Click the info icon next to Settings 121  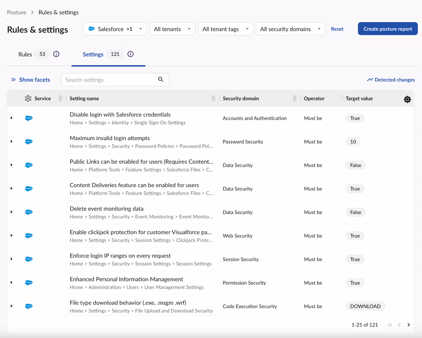coord(130,54)
